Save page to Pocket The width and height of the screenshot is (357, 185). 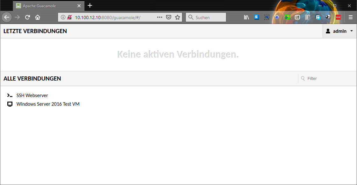coord(169,18)
